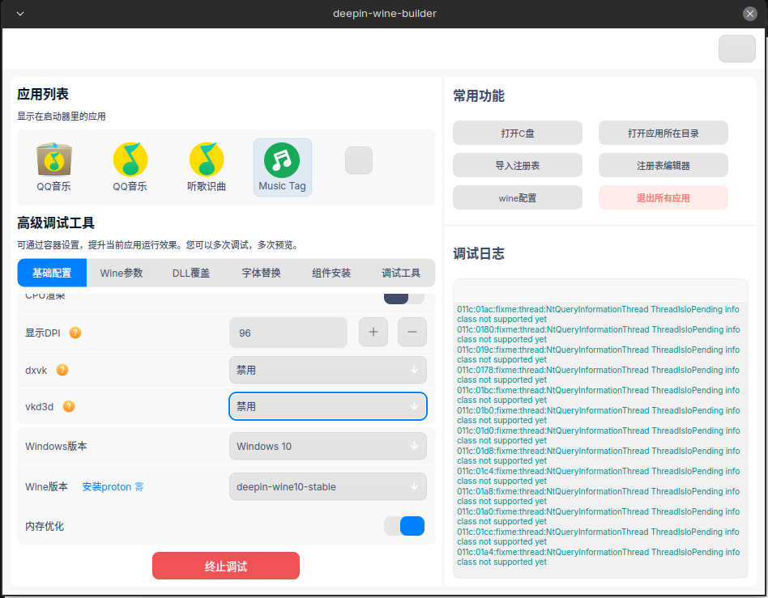Show help for 显示DPI setting
The height and width of the screenshot is (598, 768).
[75, 333]
